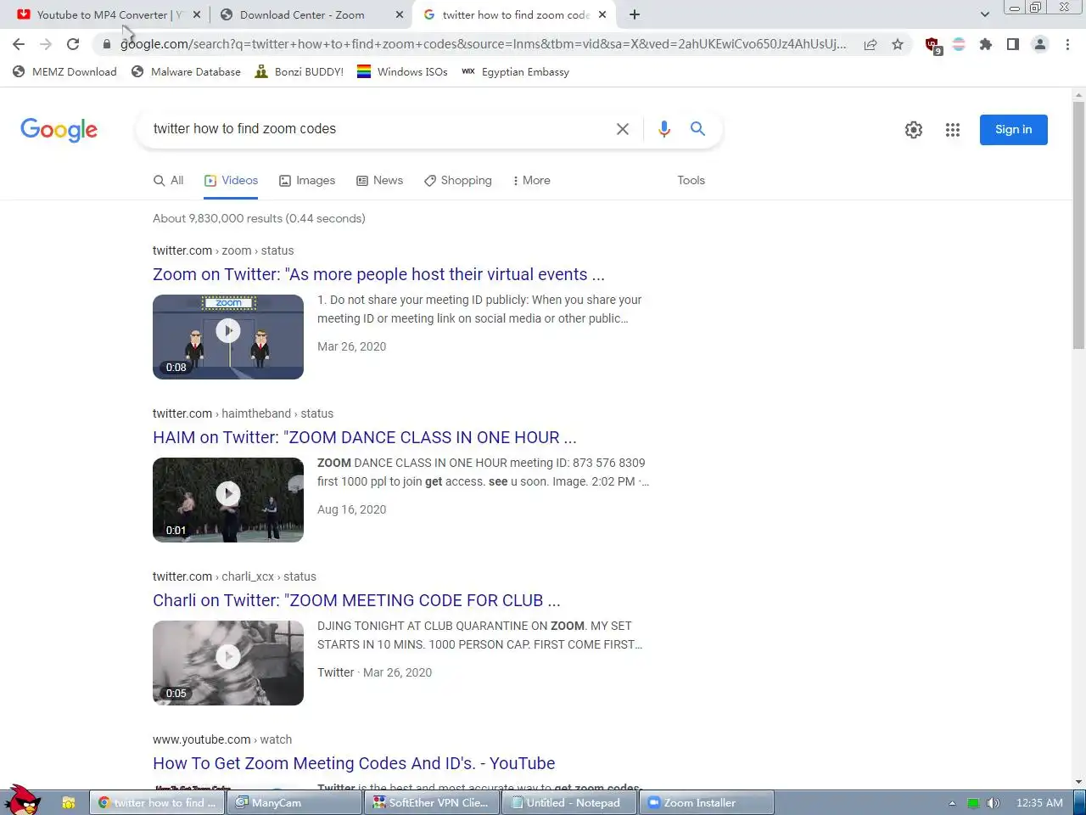The image size is (1086, 815).
Task: Open Windows ISOs bookmark
Action: pos(402,72)
